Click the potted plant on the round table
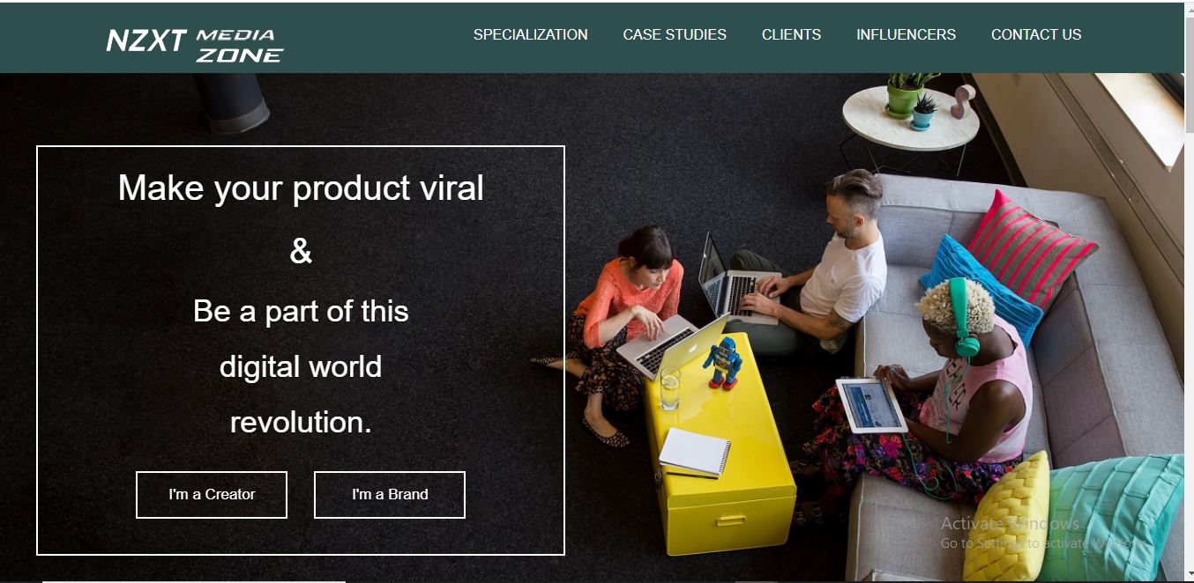 (905, 94)
